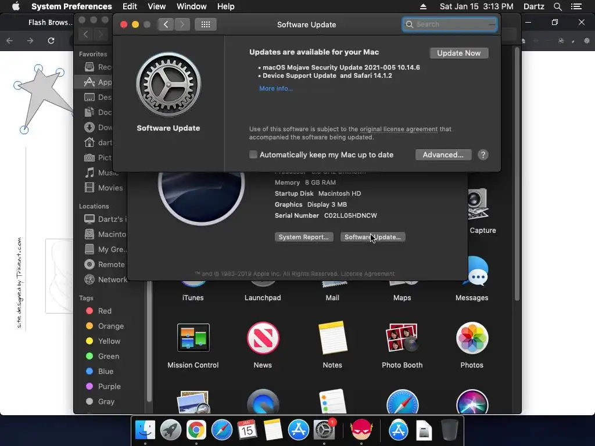Viewport: 595px width, 446px height.
Task: Open the Siri app icon in Finder
Action: click(x=472, y=402)
